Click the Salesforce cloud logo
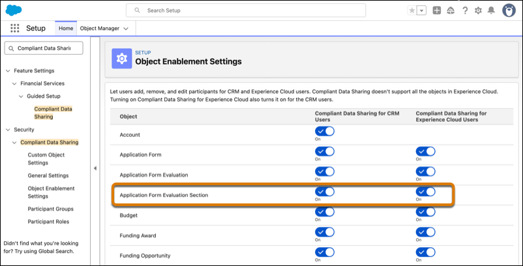Viewport: 523px width, 266px height. 14,10
